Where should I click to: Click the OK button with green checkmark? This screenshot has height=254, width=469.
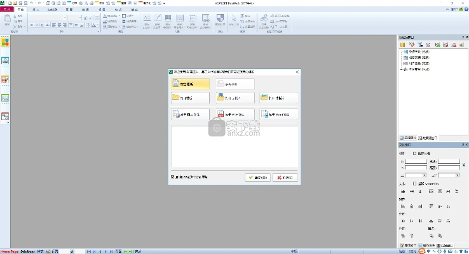(x=257, y=177)
